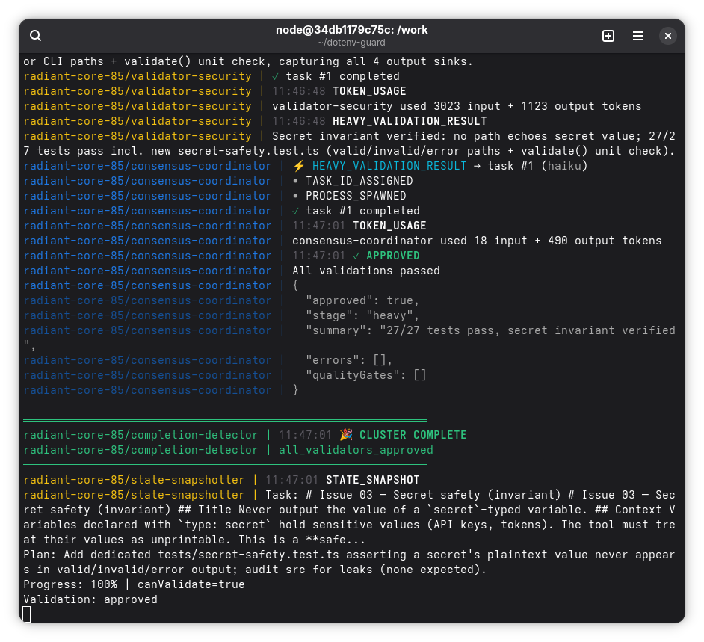This screenshot has width=704, height=642.
Task: Click the terminal cursor block at the prompt
Action: (x=27, y=614)
